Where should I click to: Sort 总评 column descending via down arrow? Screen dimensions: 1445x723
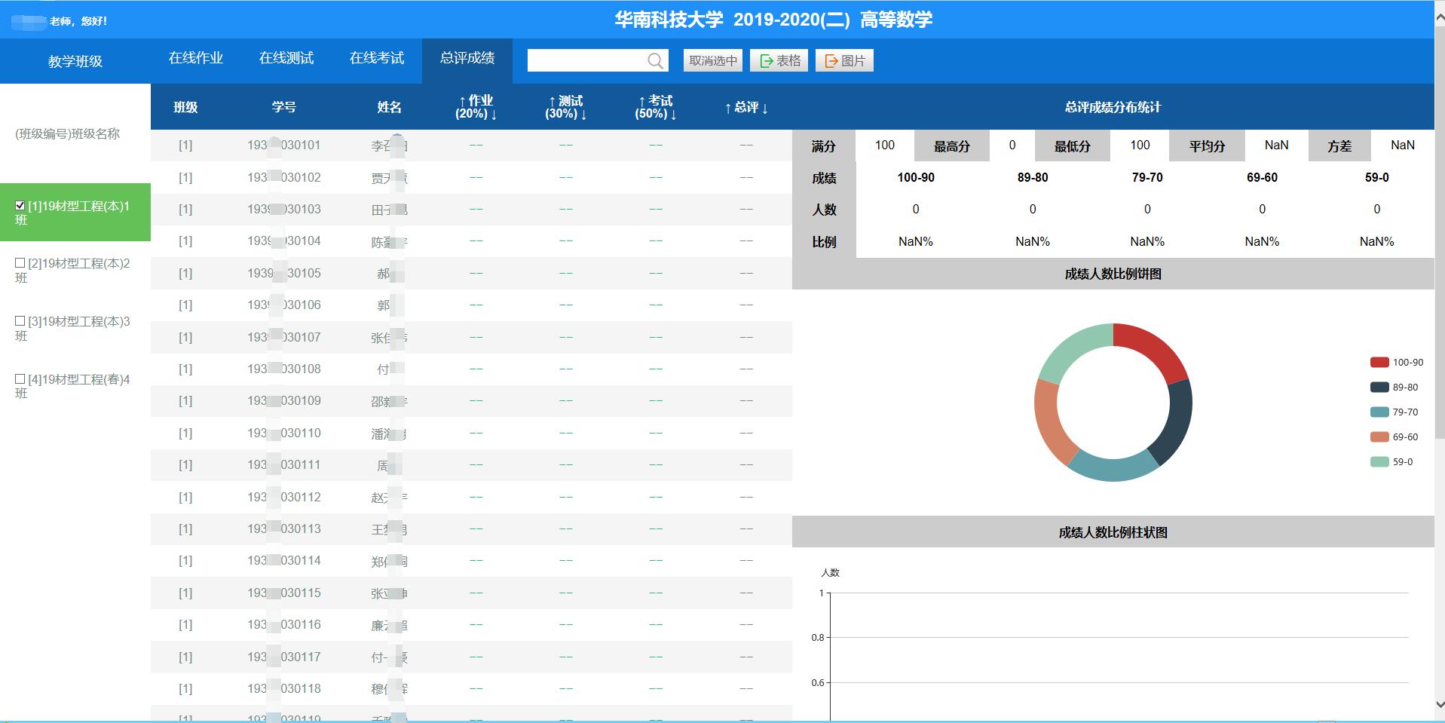click(x=765, y=108)
